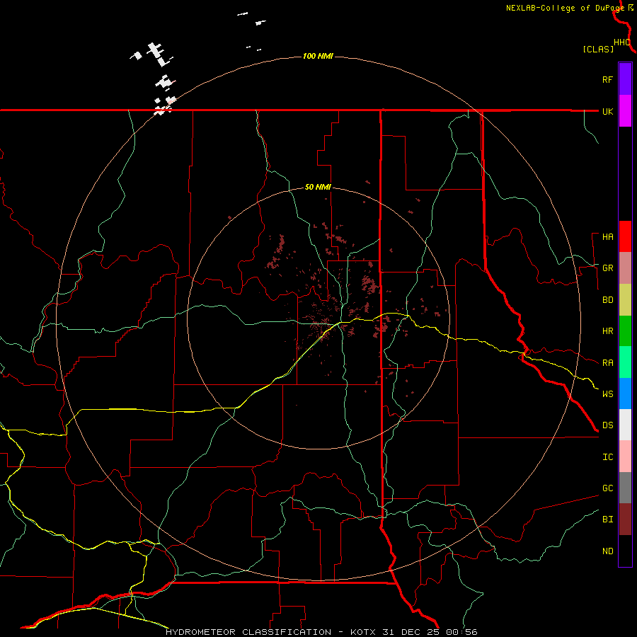Image resolution: width=637 pixels, height=637 pixels.
Task: Click the [CLAS] units label
Action: (x=597, y=49)
